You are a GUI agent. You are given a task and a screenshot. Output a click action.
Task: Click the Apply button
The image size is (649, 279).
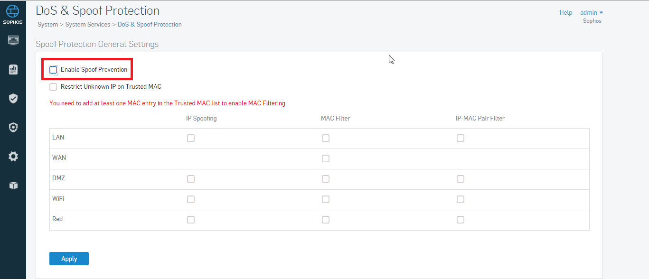pos(69,259)
